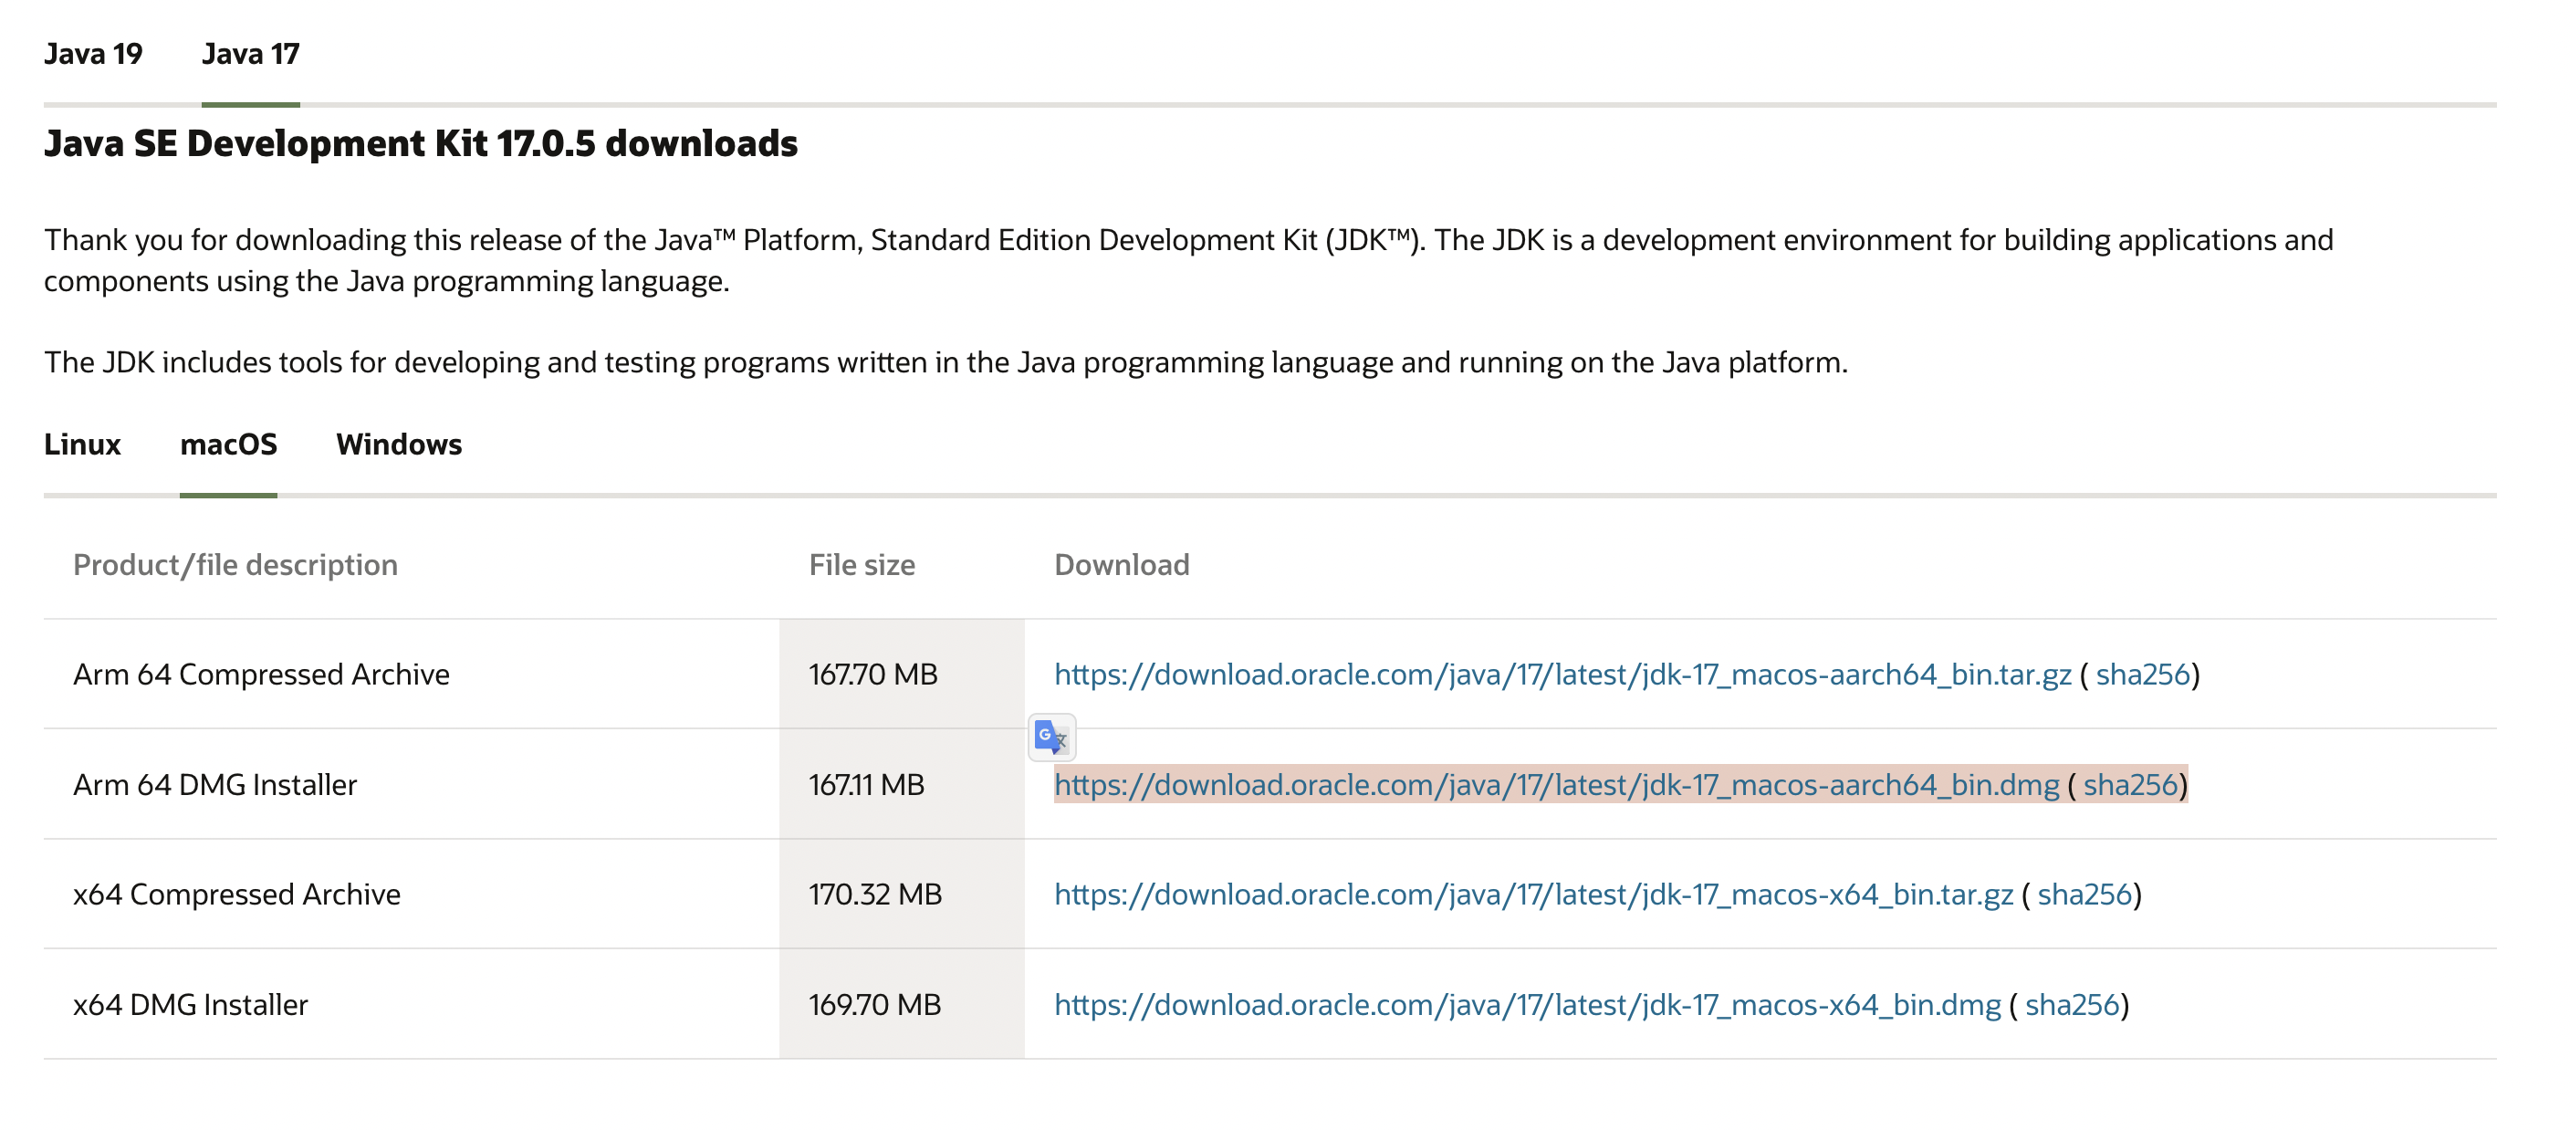The height and width of the screenshot is (1130, 2570).
Task: Download x64 DMG installer link
Action: 1527,1004
